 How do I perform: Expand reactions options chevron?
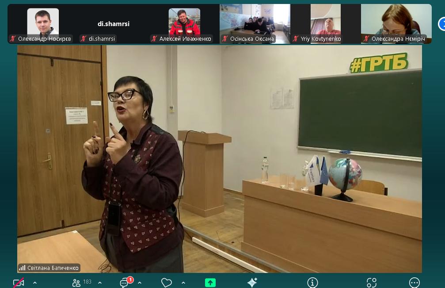coord(183,283)
